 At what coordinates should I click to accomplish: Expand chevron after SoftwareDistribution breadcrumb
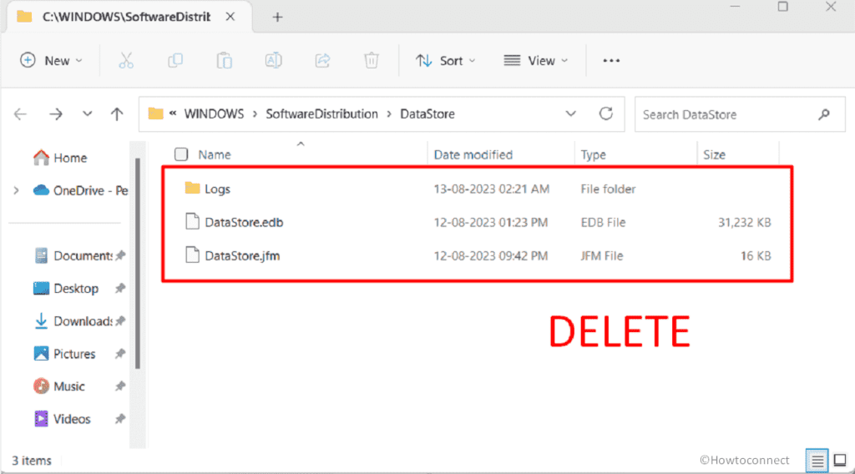point(389,114)
